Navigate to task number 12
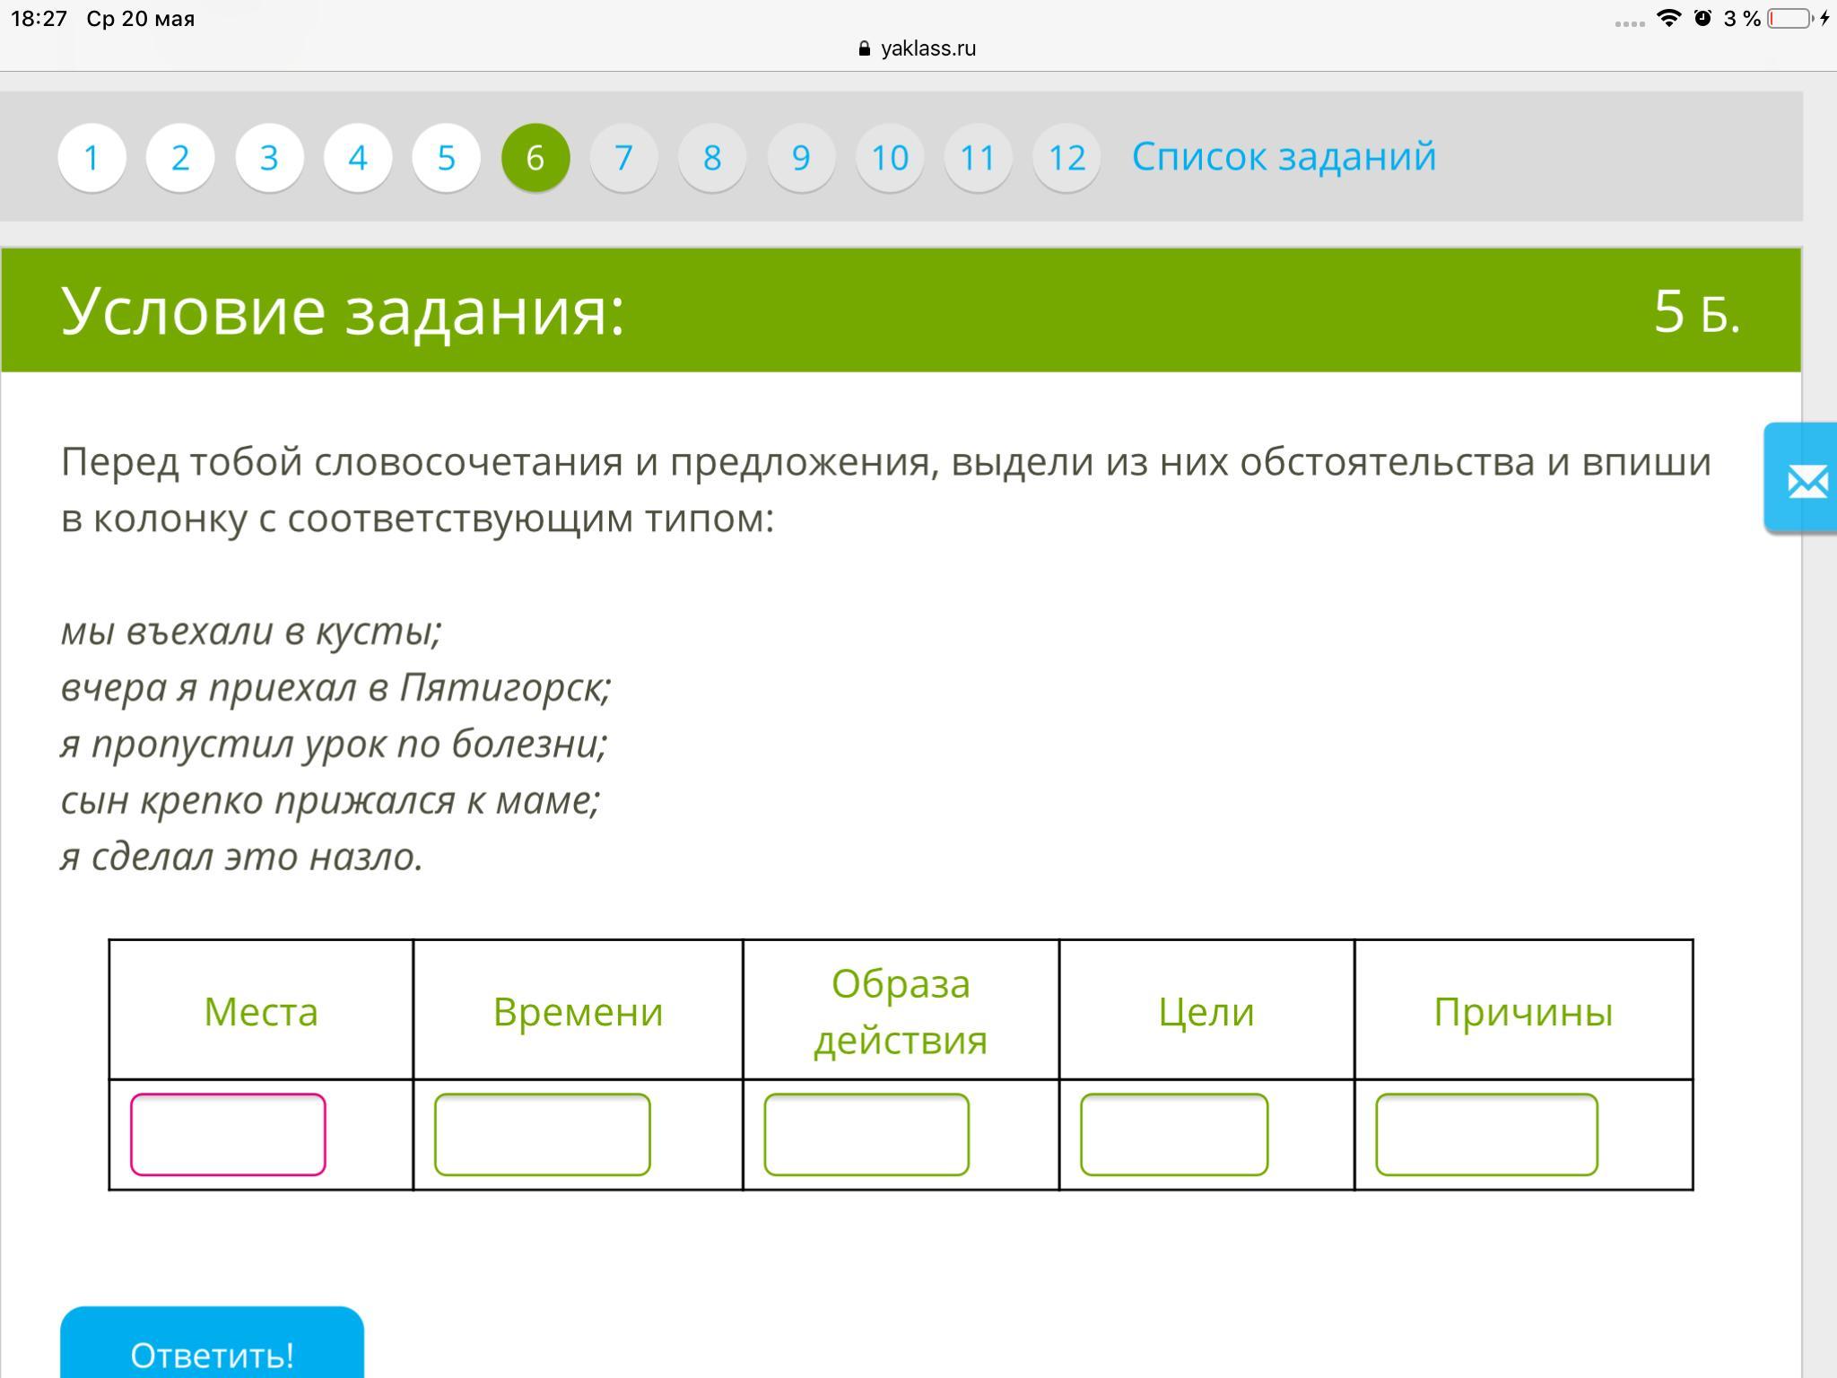Image resolution: width=1837 pixels, height=1378 pixels. click(1067, 158)
